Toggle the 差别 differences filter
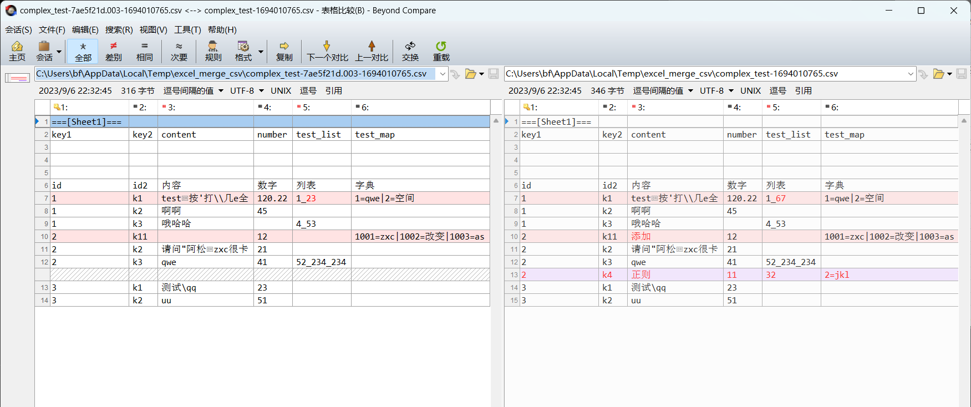This screenshot has height=407, width=971. coord(114,51)
